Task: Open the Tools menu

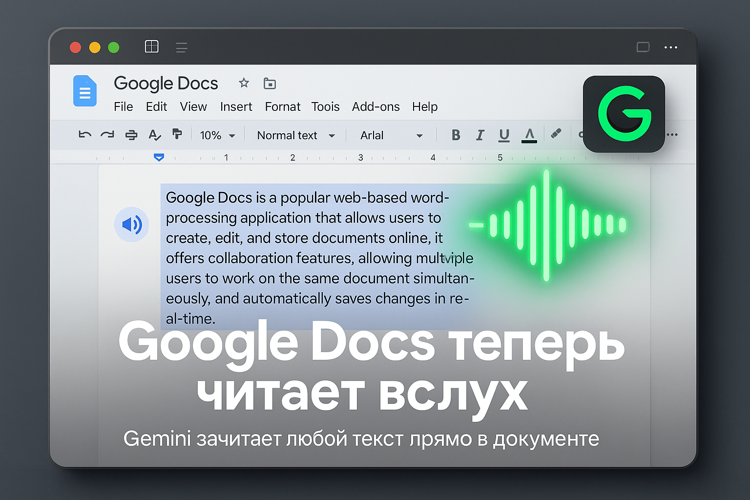Action: pos(325,106)
